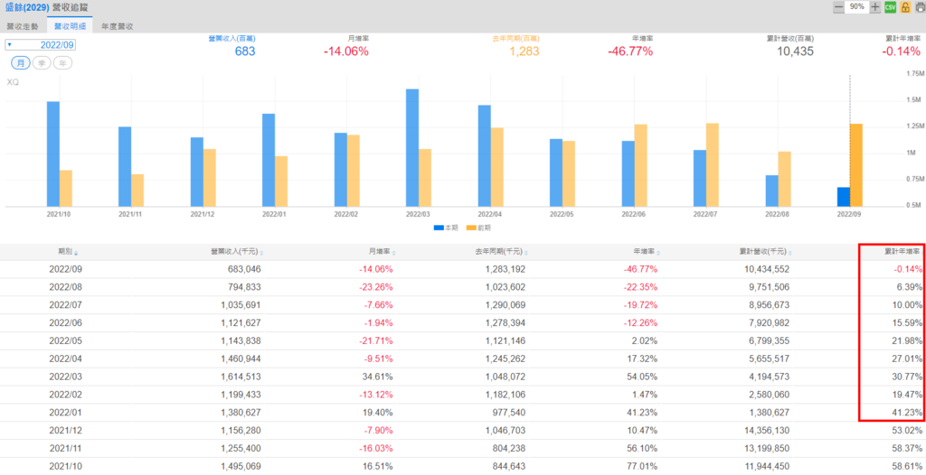Click the blue 2021/10 current-period bar
926x475 pixels.
[x=53, y=154]
